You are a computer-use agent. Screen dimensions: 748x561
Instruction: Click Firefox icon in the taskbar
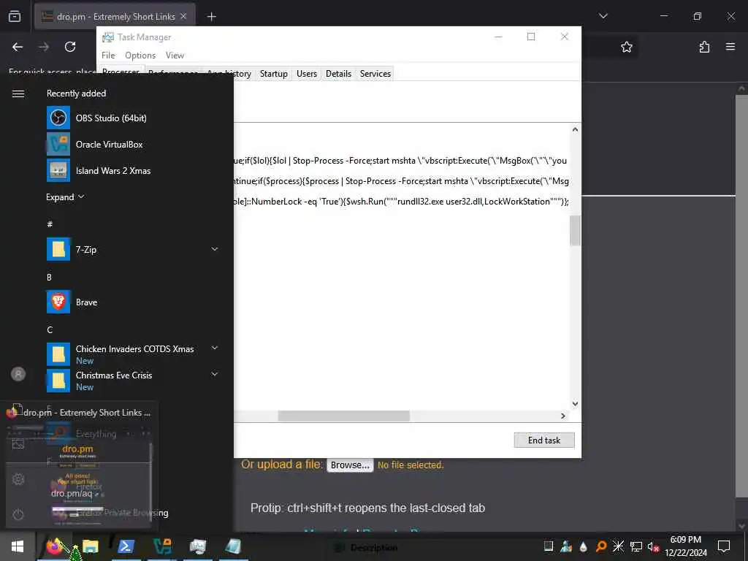[54, 546]
